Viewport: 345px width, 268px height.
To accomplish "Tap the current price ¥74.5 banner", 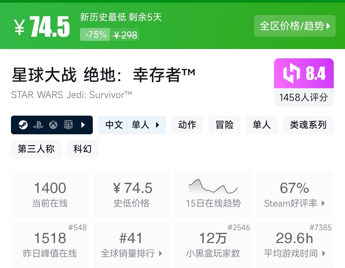I will coord(42,27).
